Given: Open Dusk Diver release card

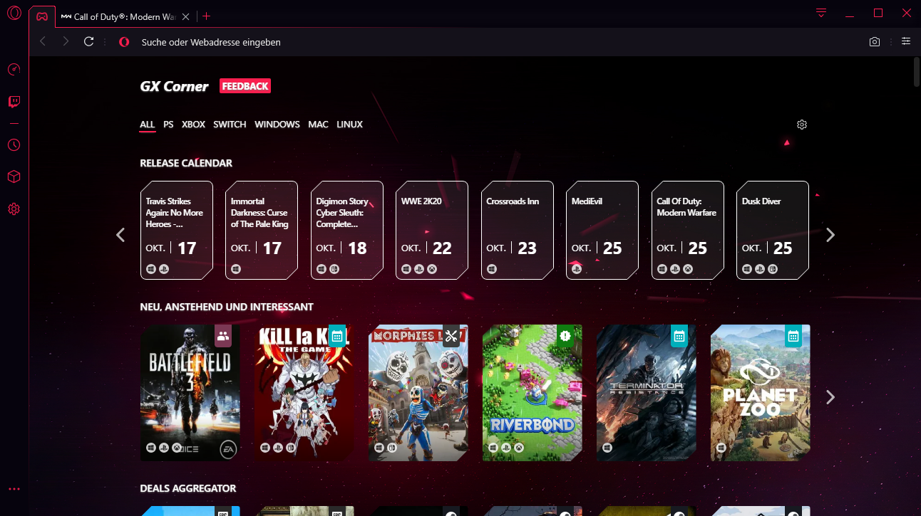Looking at the screenshot, I should point(773,231).
